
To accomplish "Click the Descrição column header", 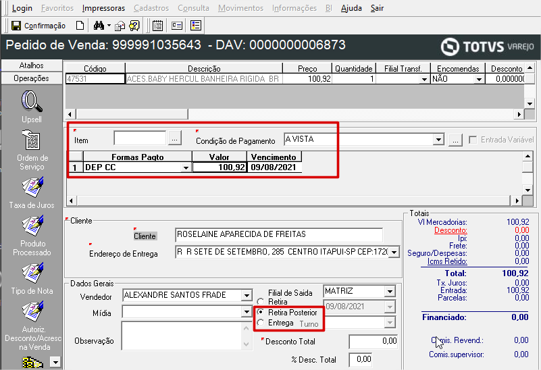I will pos(204,68).
